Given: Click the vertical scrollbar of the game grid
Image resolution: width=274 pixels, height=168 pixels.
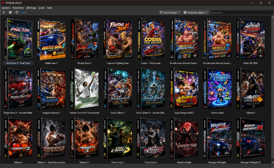Looking at the screenshot, I should coord(272,90).
